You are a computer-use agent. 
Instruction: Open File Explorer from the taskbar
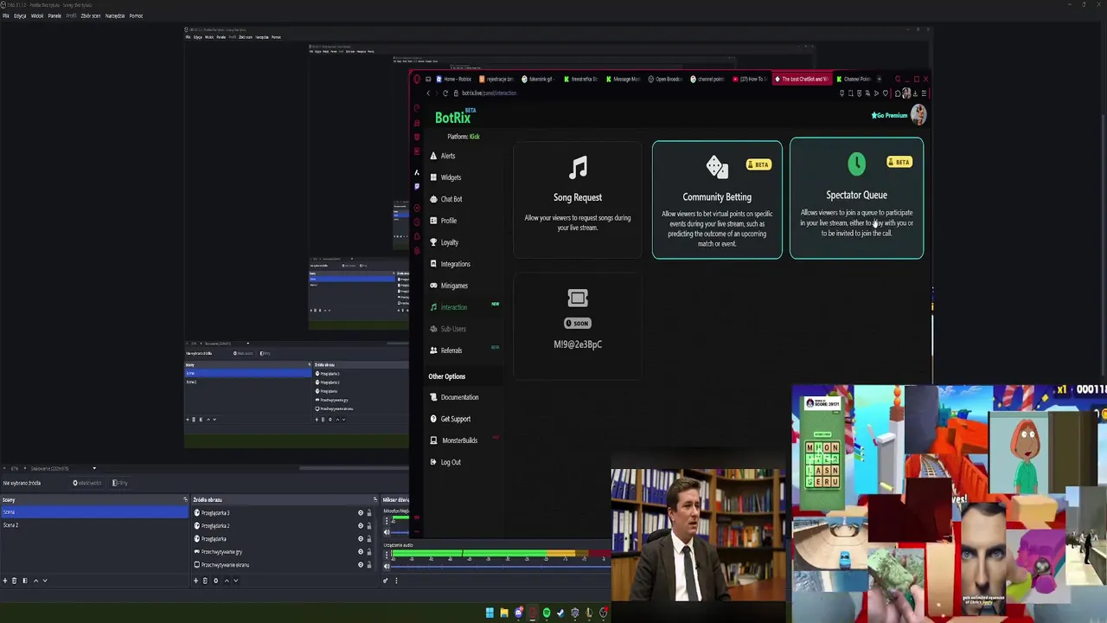504,613
